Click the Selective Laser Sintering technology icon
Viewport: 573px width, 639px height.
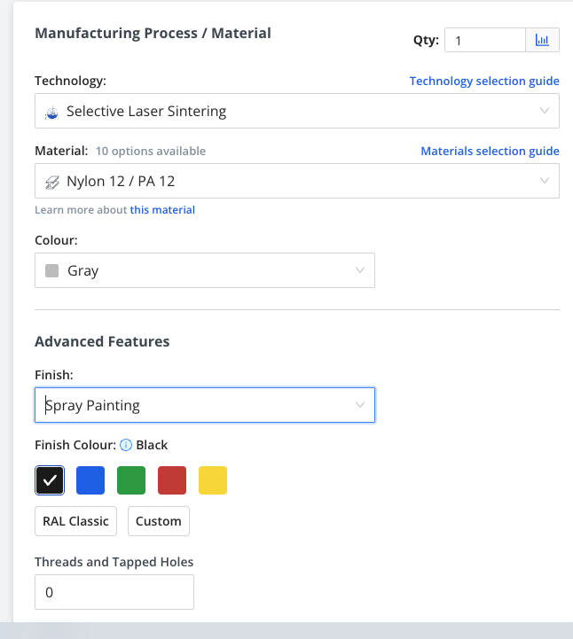tap(52, 112)
